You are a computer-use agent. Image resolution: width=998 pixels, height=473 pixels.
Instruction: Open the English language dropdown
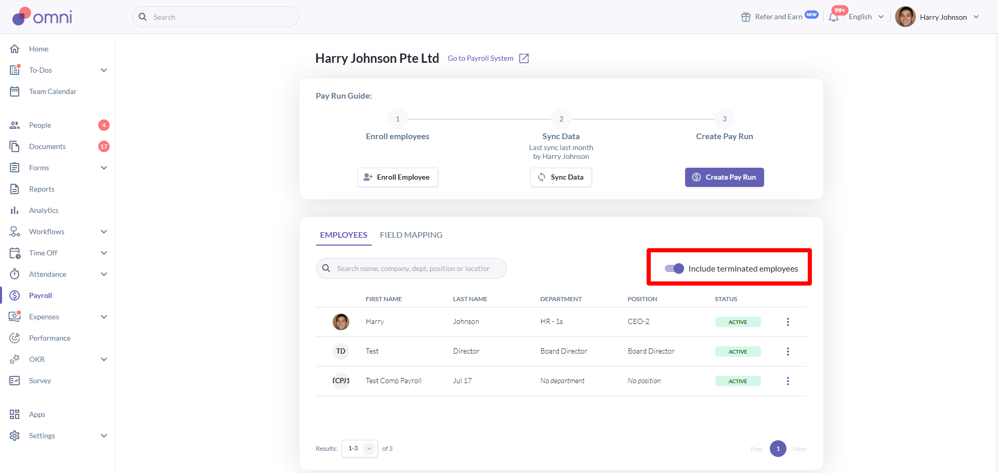tap(866, 17)
